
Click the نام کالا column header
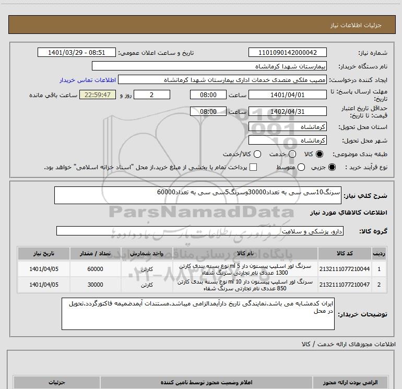(x=245, y=253)
